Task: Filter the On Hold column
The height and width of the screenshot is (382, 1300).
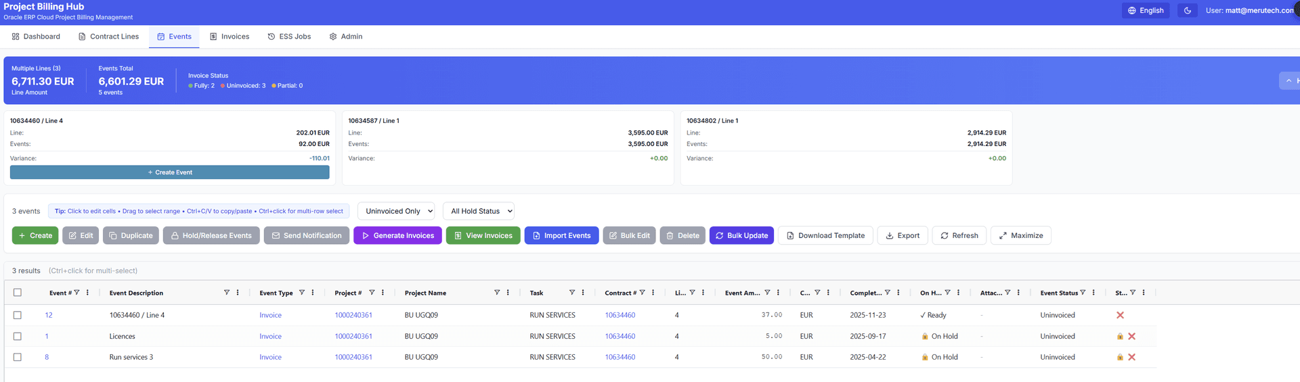Action: tap(948, 293)
